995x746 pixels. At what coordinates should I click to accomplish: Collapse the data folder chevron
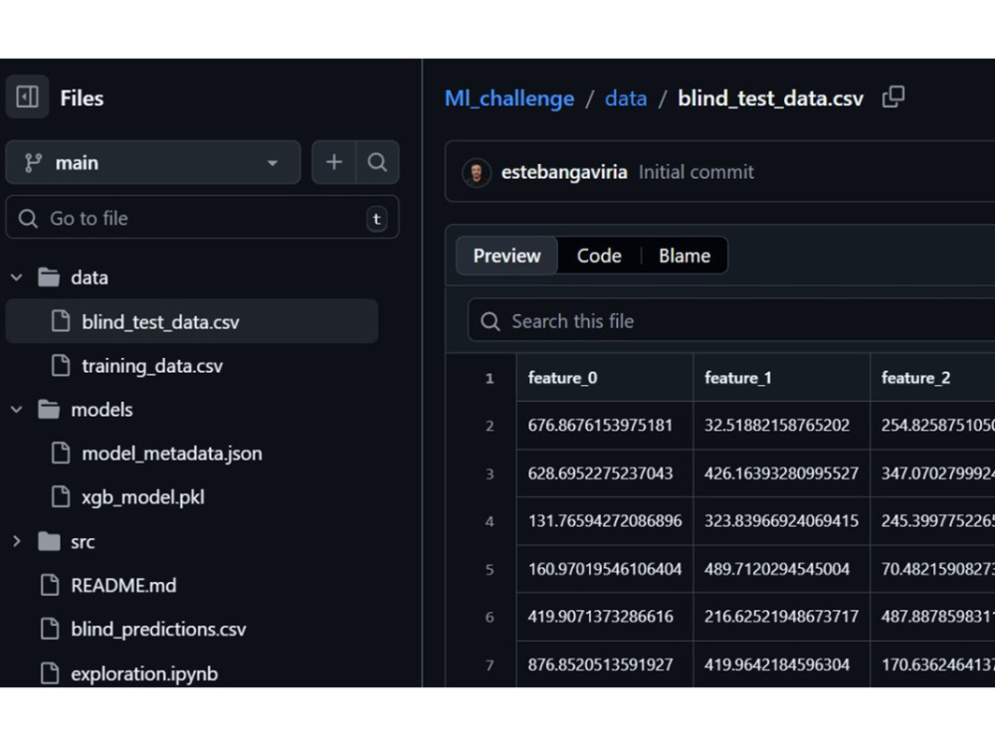tap(17, 278)
